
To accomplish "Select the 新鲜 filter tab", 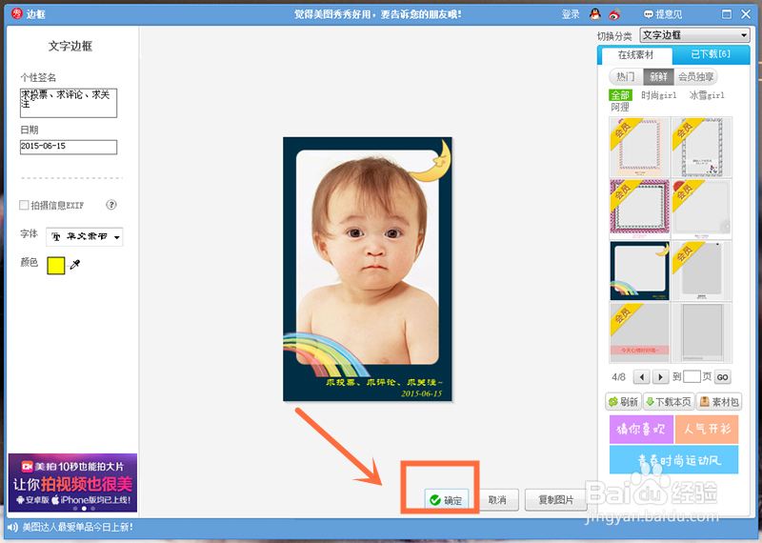I will [658, 76].
